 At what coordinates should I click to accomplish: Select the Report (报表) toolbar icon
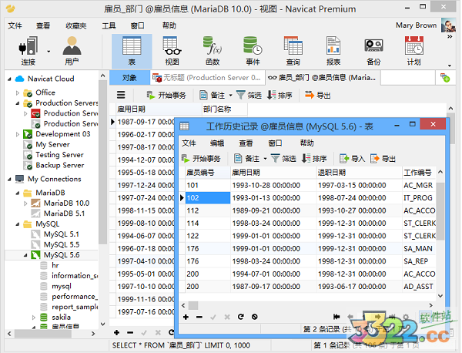click(333, 51)
